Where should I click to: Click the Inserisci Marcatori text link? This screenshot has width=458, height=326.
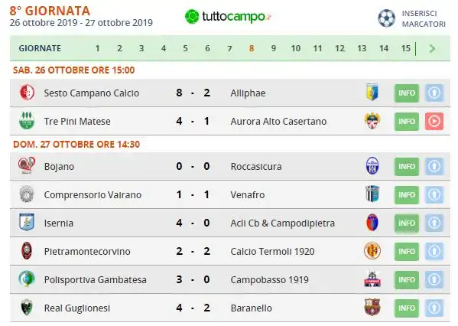pos(424,18)
